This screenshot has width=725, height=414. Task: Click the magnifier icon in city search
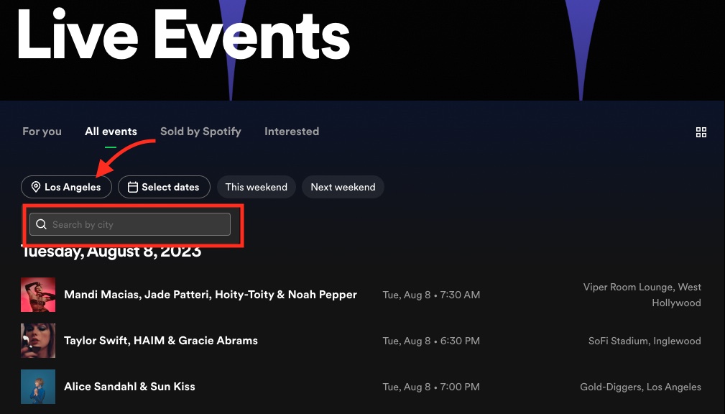pyautogui.click(x=42, y=224)
